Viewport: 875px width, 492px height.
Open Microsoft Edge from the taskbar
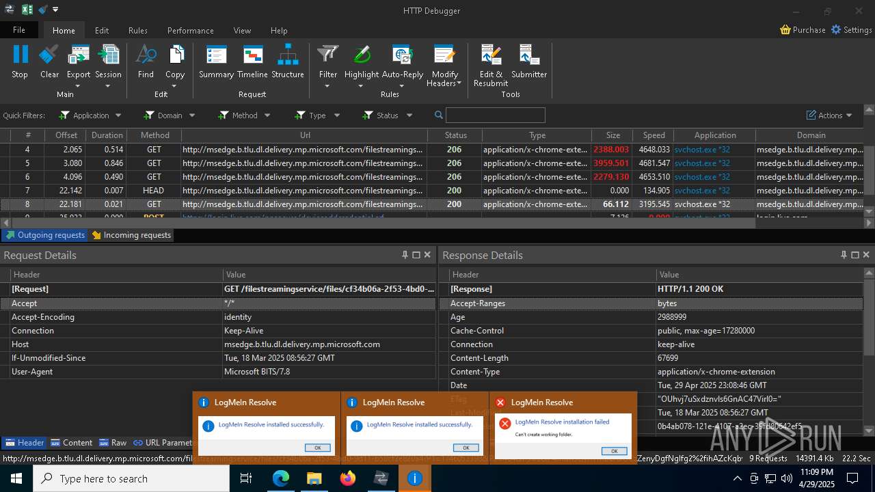281,478
